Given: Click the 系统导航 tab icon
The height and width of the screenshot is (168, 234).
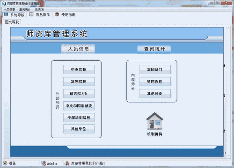Looking at the screenshot, I should click(6, 14).
